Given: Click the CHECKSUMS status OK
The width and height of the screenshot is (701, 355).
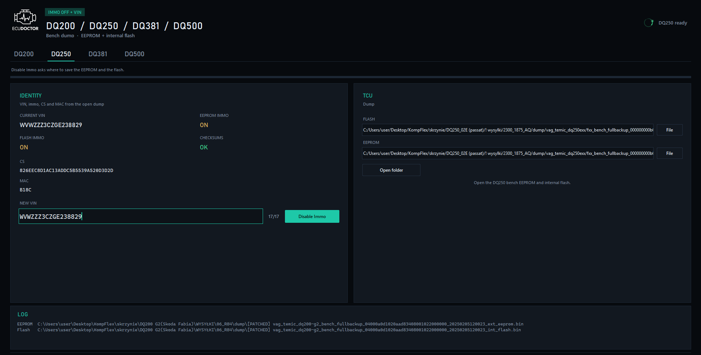Looking at the screenshot, I should click(204, 147).
